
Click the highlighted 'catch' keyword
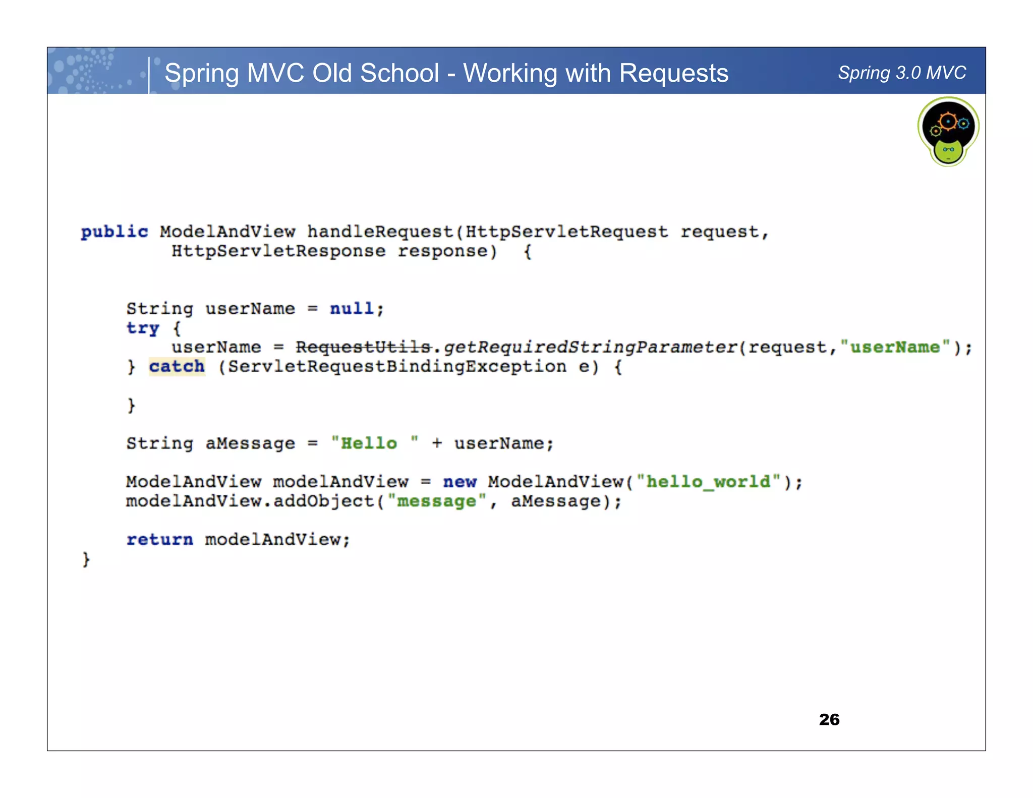[x=177, y=366]
